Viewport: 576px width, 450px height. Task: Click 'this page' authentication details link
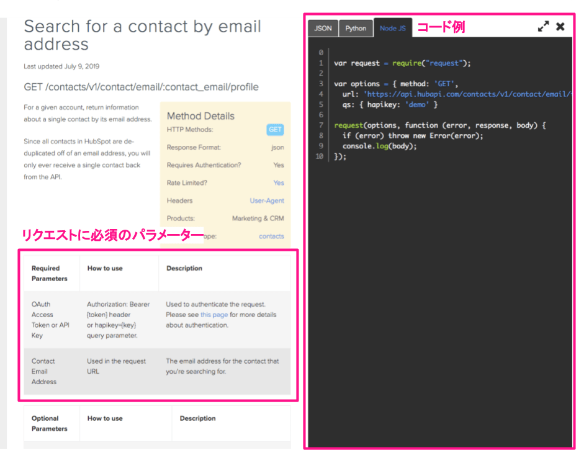click(x=214, y=315)
